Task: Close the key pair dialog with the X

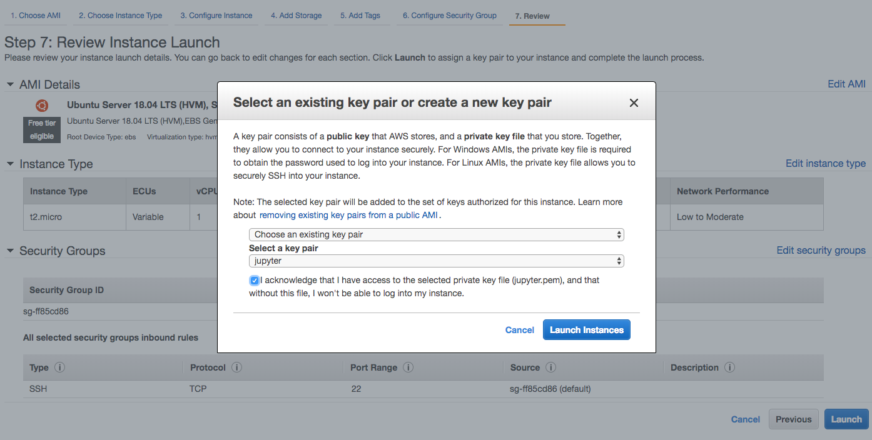Action: pyautogui.click(x=634, y=102)
